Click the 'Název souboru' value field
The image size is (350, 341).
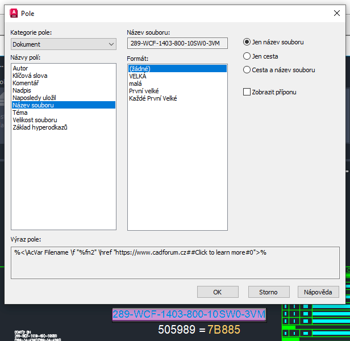click(177, 43)
